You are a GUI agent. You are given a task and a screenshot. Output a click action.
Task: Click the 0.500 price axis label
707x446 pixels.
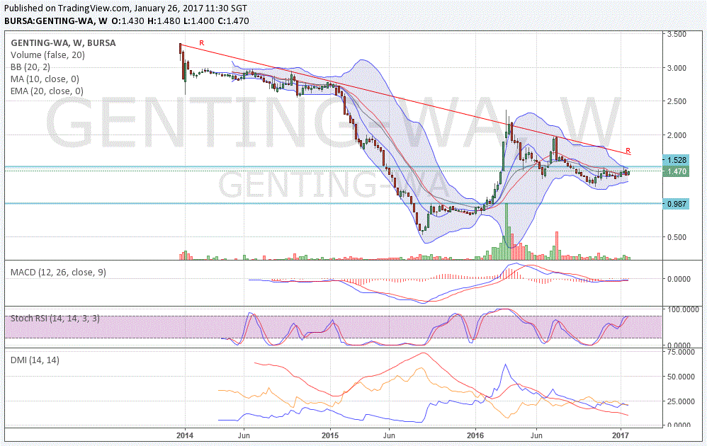coord(677,237)
